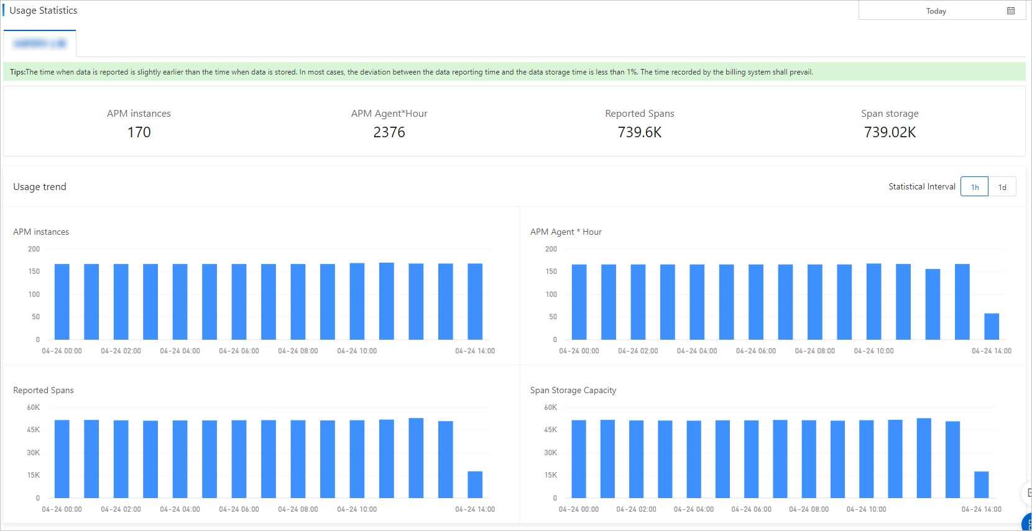Viewport: 1032px width, 531px height.
Task: Click the last short bar in Reported Spans chart
Action: pyautogui.click(x=475, y=484)
